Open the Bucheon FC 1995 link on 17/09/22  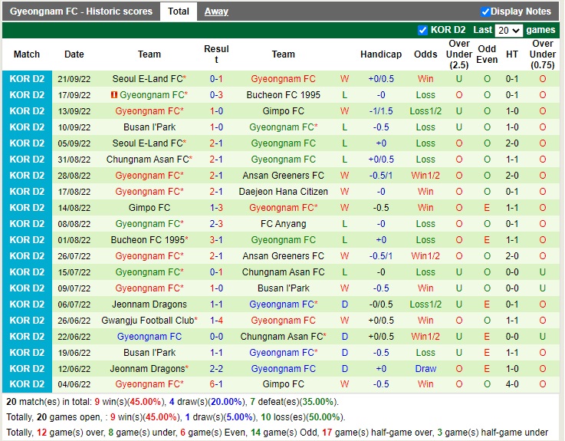(283, 95)
